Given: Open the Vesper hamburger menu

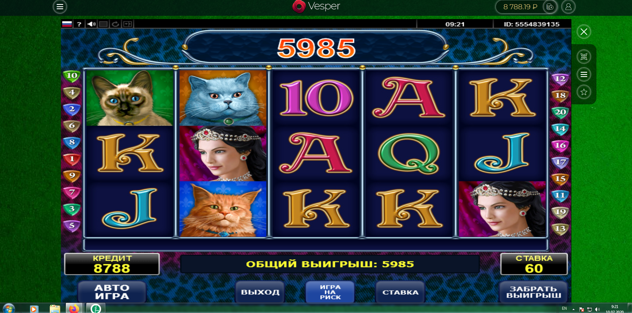Looking at the screenshot, I should [60, 7].
